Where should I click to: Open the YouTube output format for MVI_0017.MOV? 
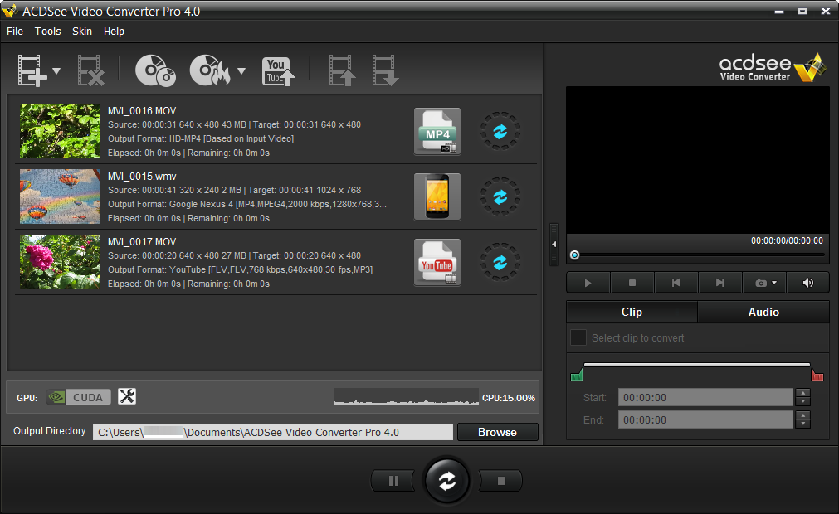437,262
